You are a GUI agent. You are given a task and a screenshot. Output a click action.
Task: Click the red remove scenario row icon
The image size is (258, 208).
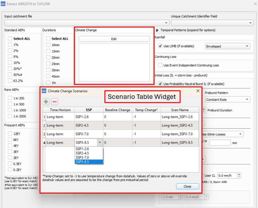coord(55,102)
